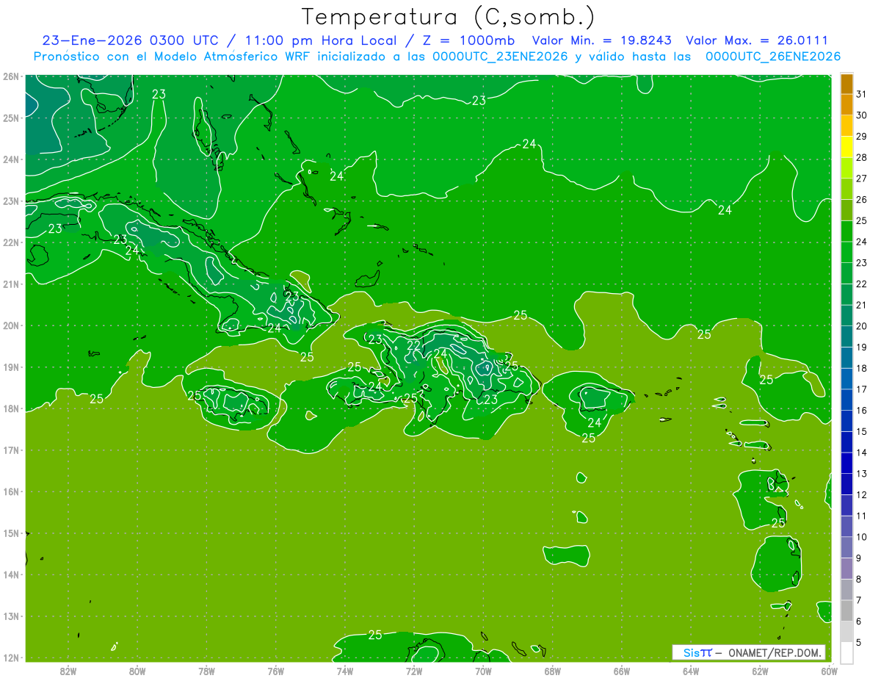Click legend value 14
Image resolution: width=881 pixels, height=681 pixels.
861,453
